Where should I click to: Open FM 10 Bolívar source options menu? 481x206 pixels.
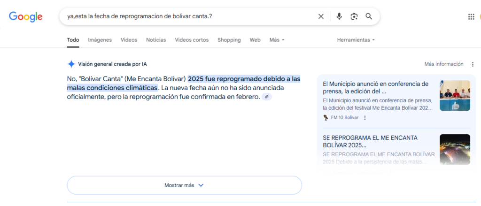tap(365, 118)
